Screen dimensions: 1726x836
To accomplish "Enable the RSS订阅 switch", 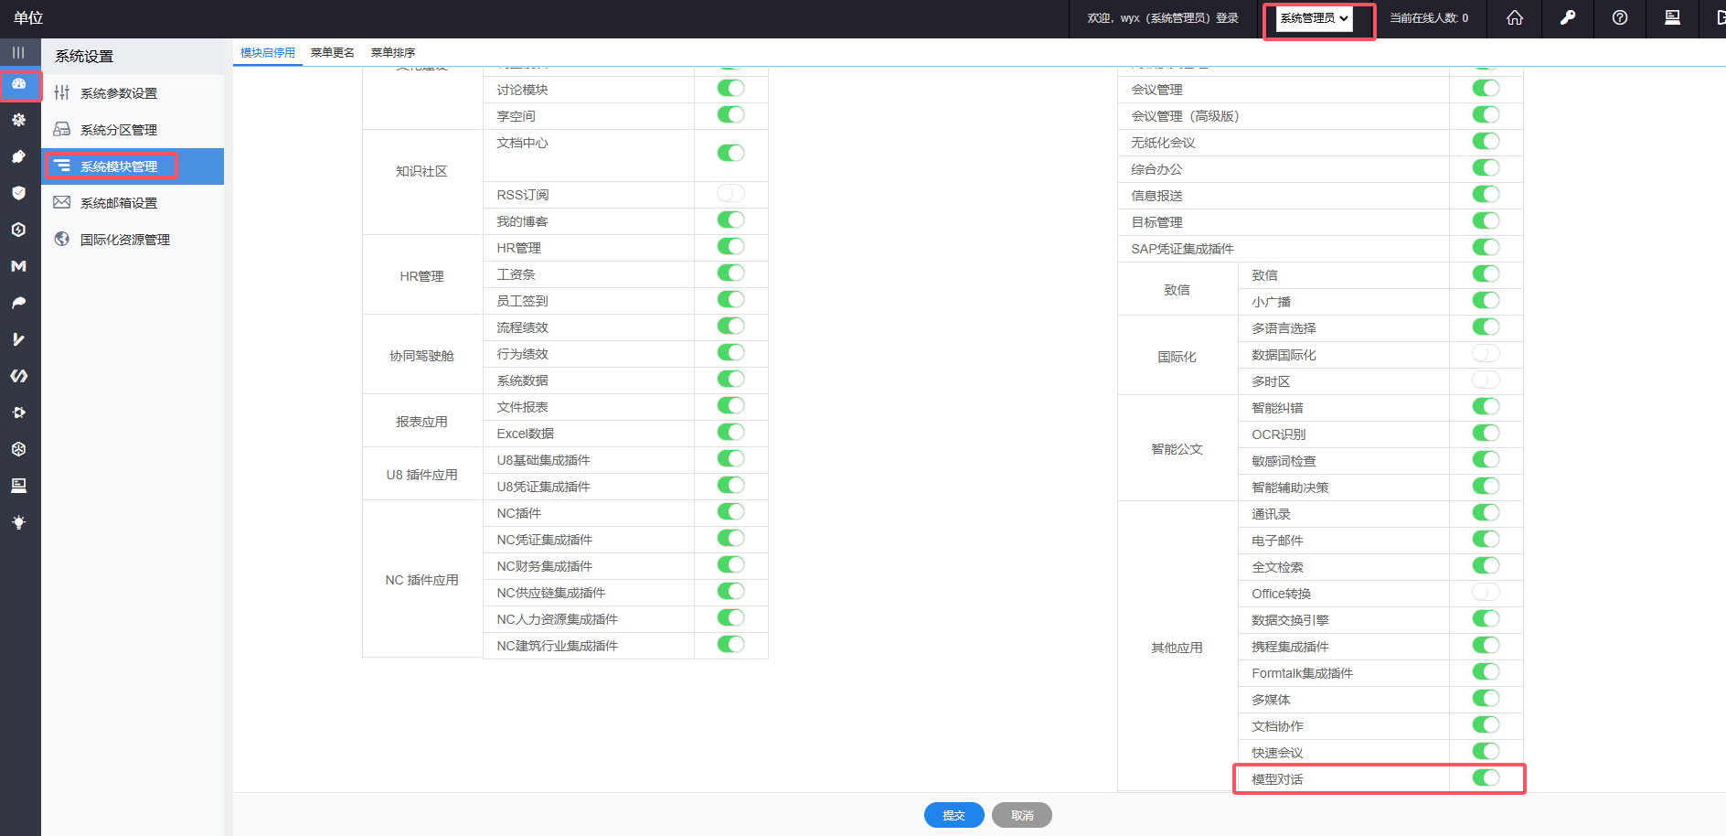I will pos(730,193).
